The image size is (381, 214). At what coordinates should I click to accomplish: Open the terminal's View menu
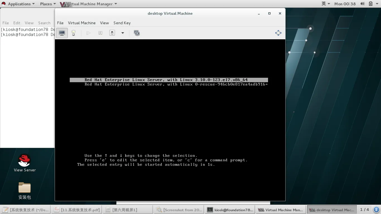point(29,23)
